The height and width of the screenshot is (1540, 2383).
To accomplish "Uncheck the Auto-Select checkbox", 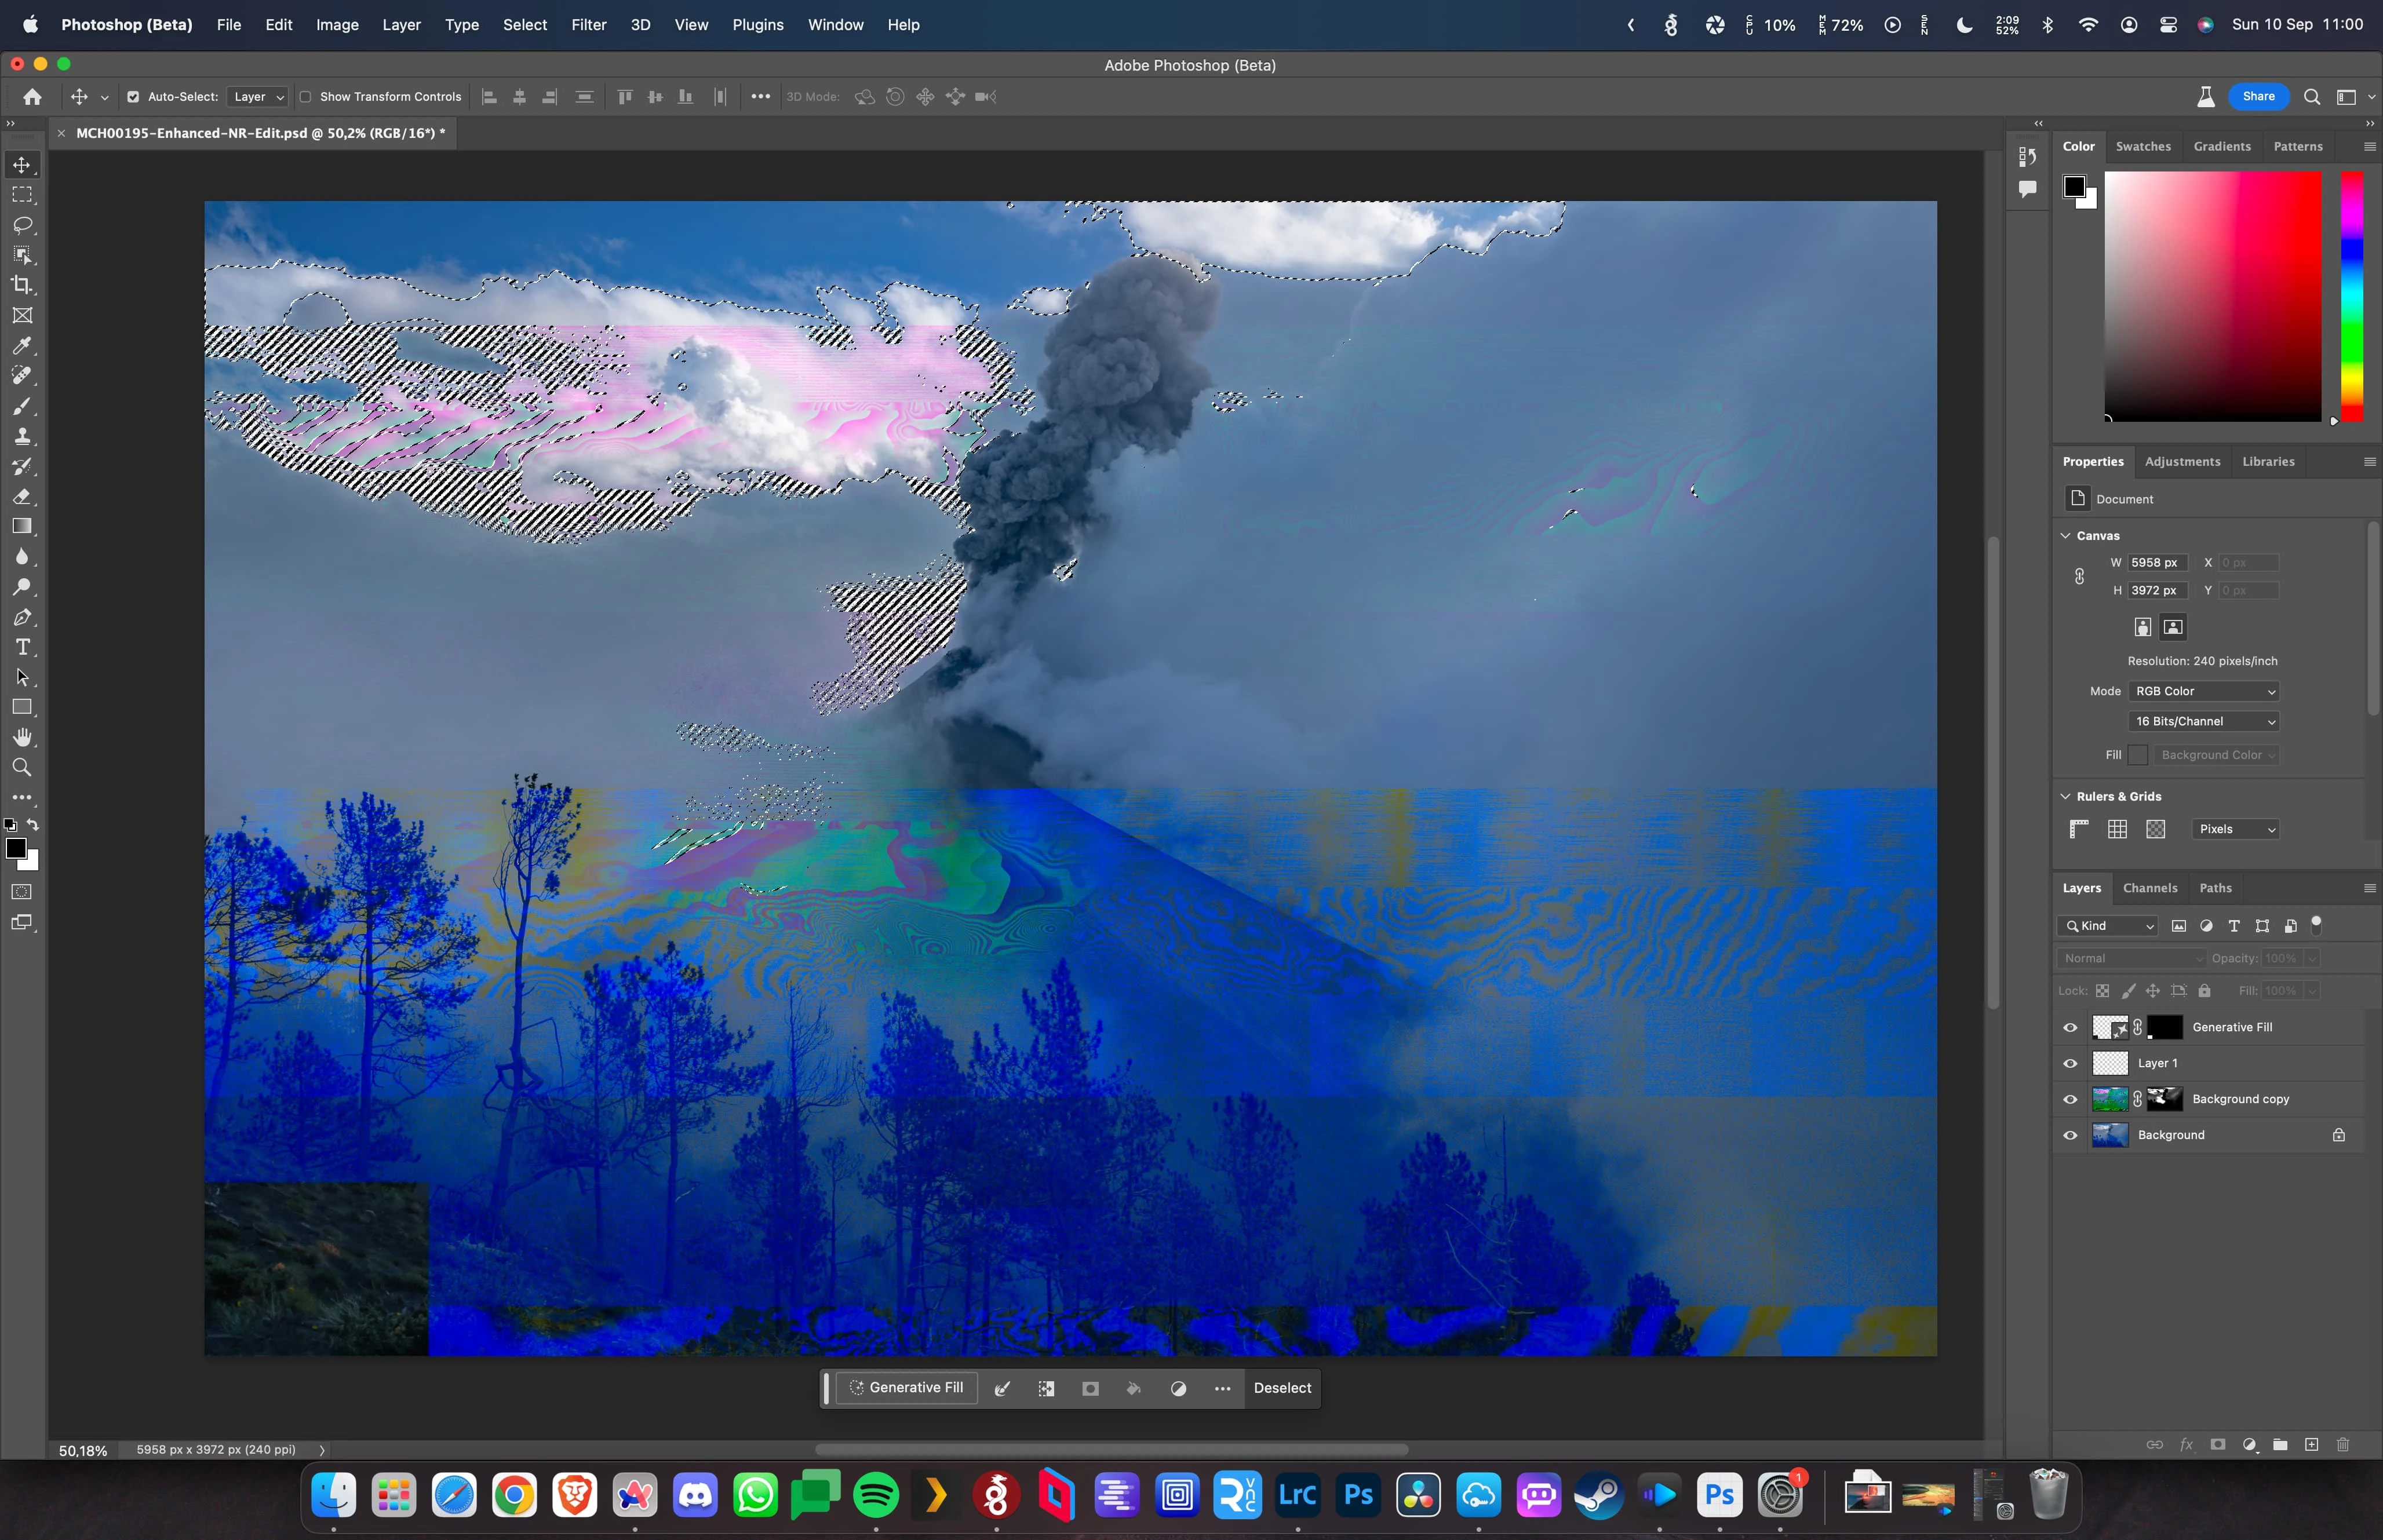I will point(133,97).
